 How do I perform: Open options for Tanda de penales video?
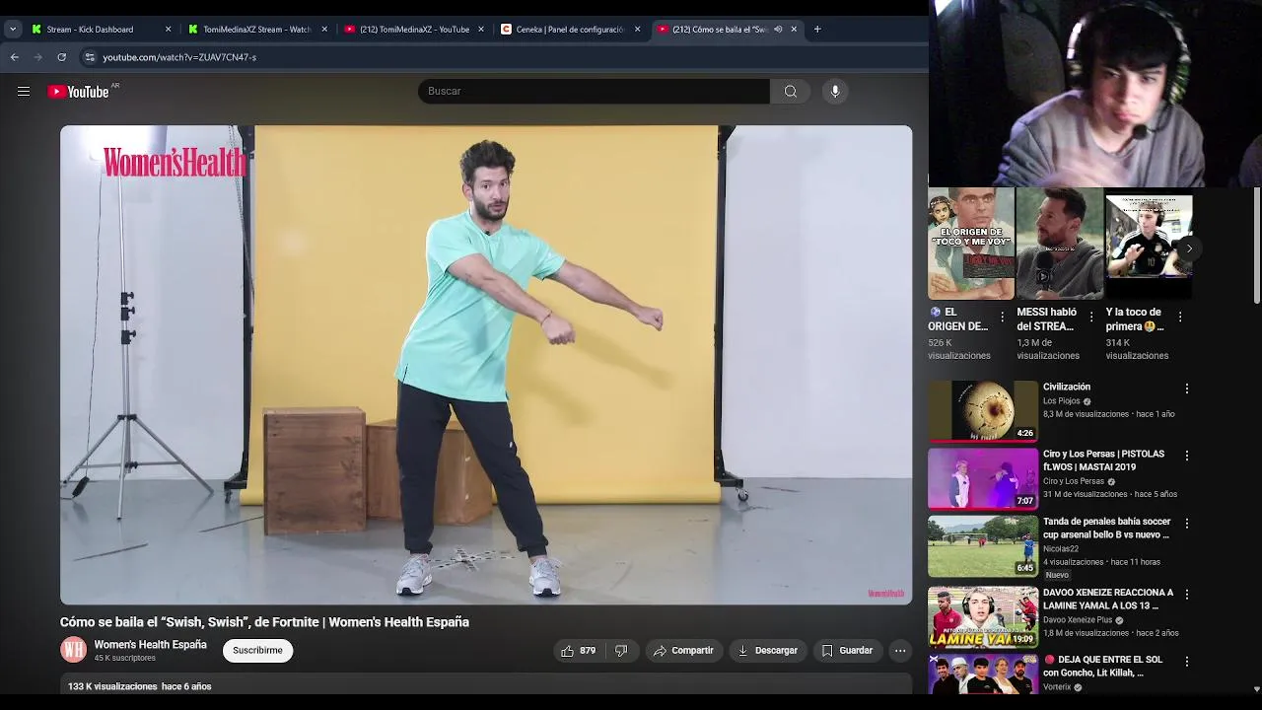[1187, 523]
